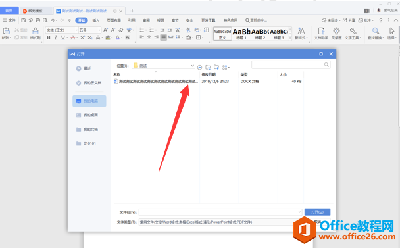Click the 分享 share button
The width and height of the screenshot is (400, 248).
(x=349, y=20)
